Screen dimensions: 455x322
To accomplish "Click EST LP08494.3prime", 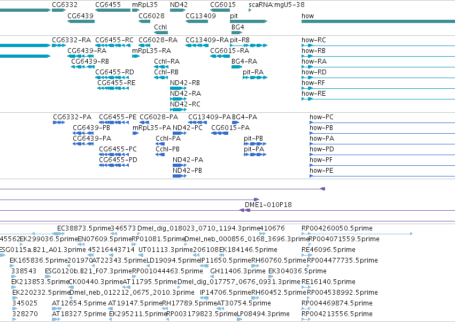I will [x=263, y=314].
